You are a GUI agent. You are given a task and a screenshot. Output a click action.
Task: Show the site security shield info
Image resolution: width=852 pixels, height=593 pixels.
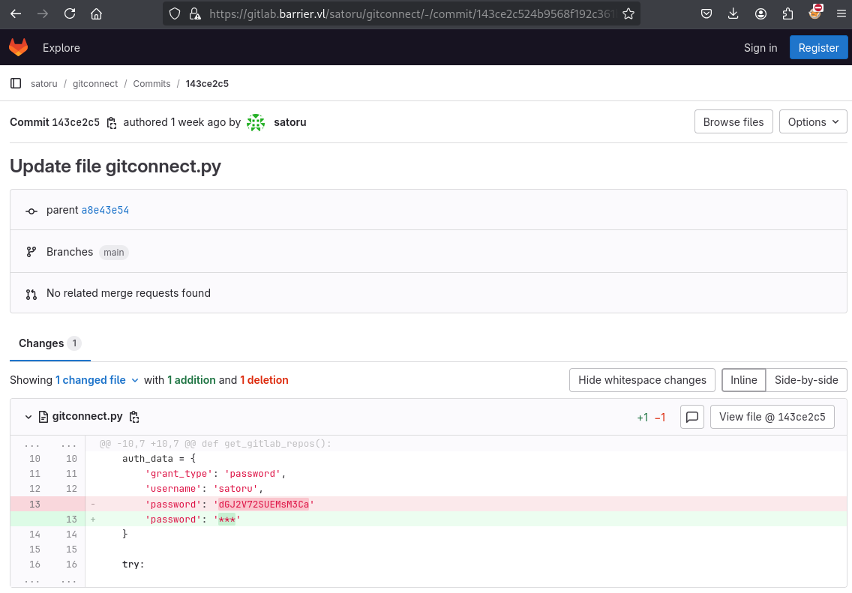(175, 13)
